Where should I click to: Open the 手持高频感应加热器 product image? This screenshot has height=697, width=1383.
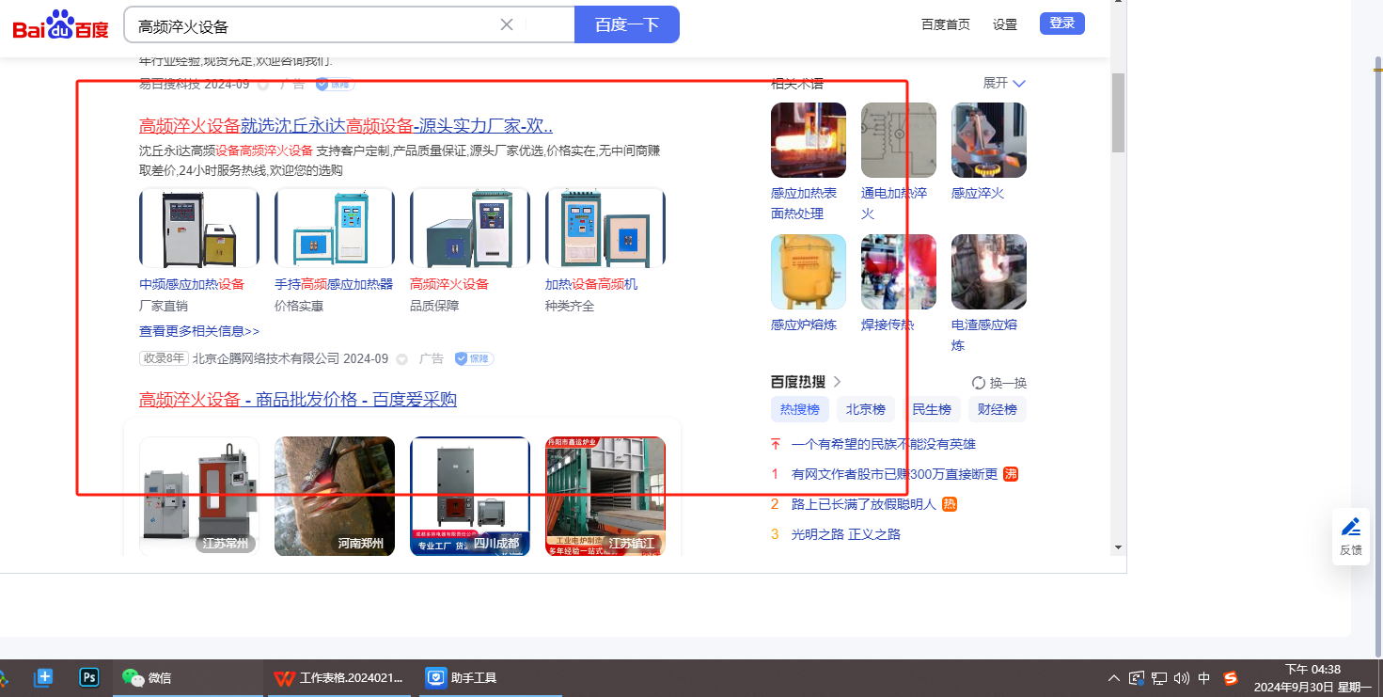click(335, 228)
